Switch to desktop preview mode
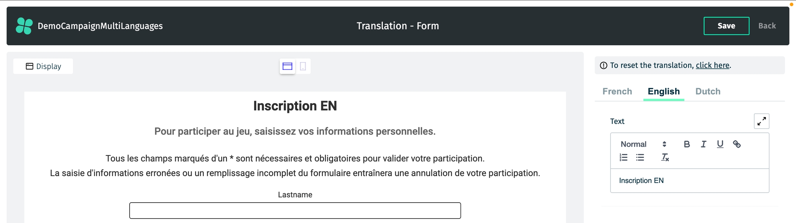Screen dimensions: 796x223 click(x=287, y=66)
